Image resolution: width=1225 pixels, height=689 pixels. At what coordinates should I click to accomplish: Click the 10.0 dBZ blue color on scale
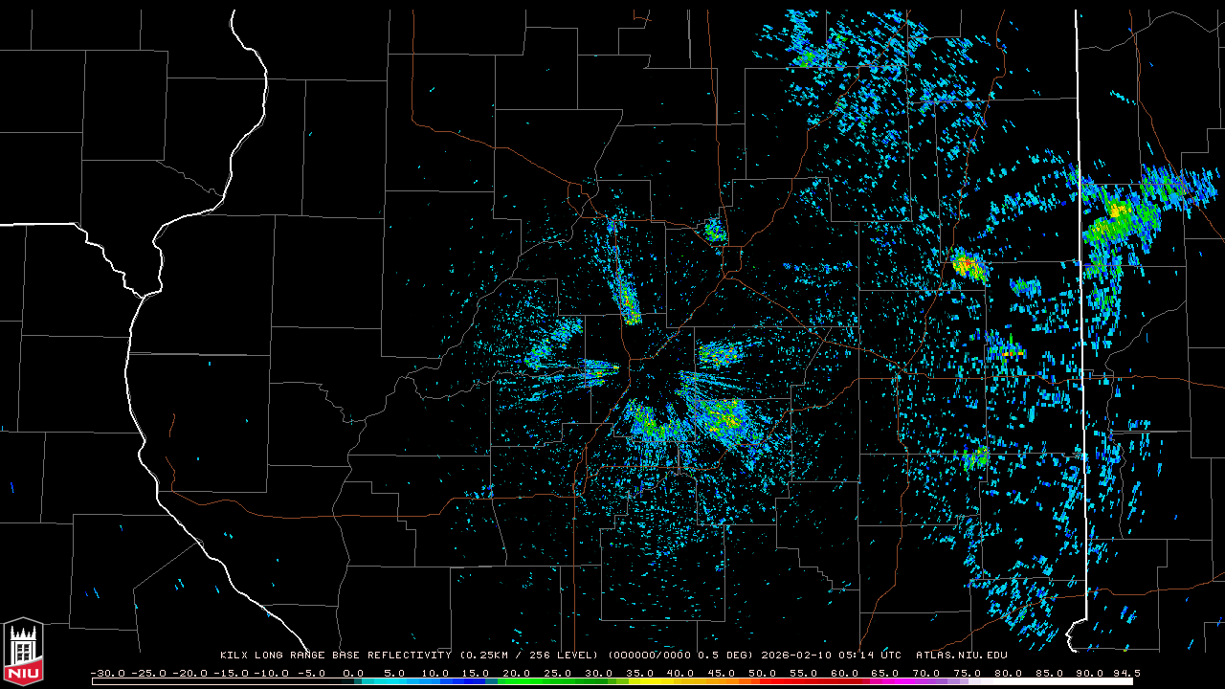coord(435,681)
